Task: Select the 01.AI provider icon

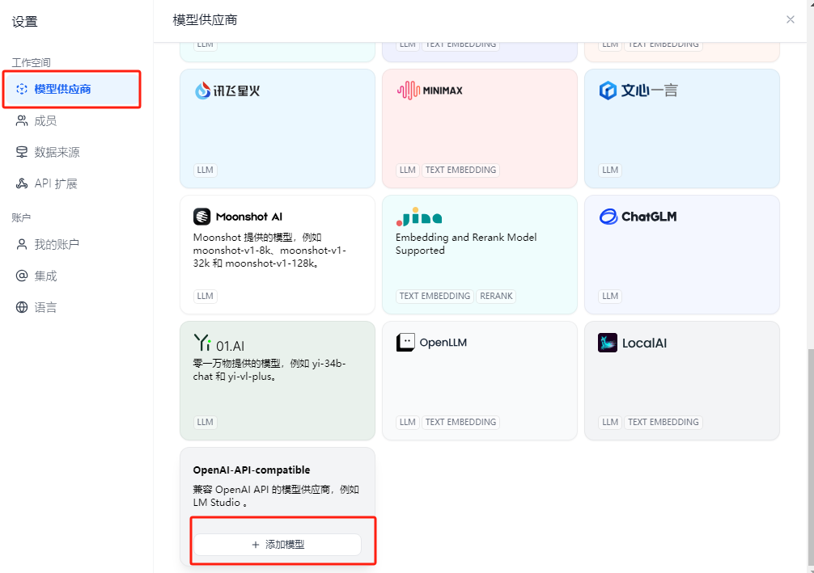Action: (201, 342)
